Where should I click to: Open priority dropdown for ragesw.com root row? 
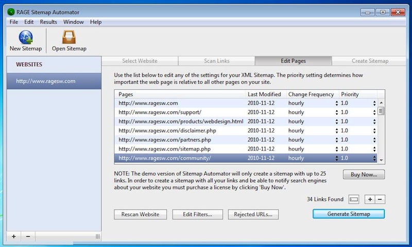click(374, 103)
